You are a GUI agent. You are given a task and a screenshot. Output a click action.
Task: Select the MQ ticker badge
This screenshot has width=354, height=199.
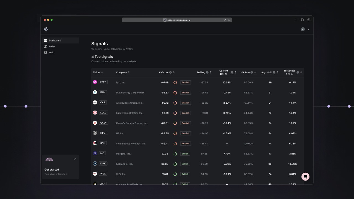point(102,153)
